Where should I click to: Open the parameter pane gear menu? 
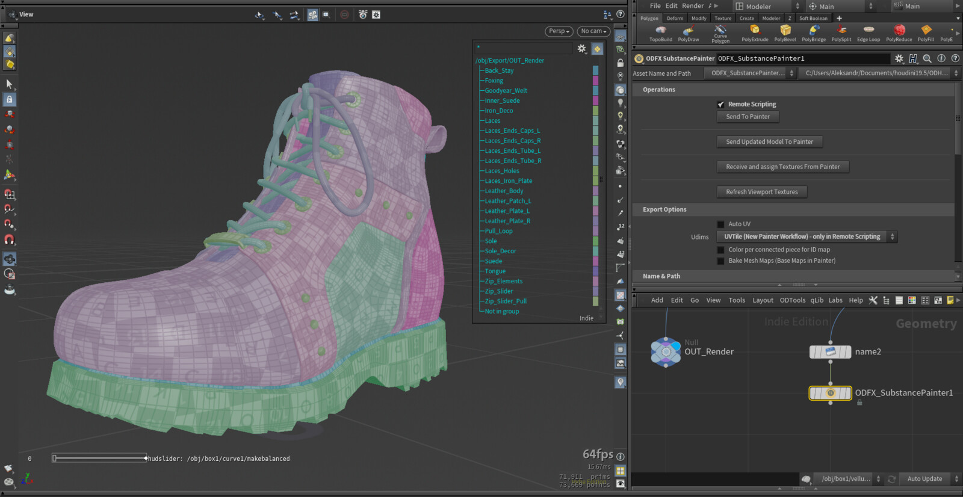point(899,58)
